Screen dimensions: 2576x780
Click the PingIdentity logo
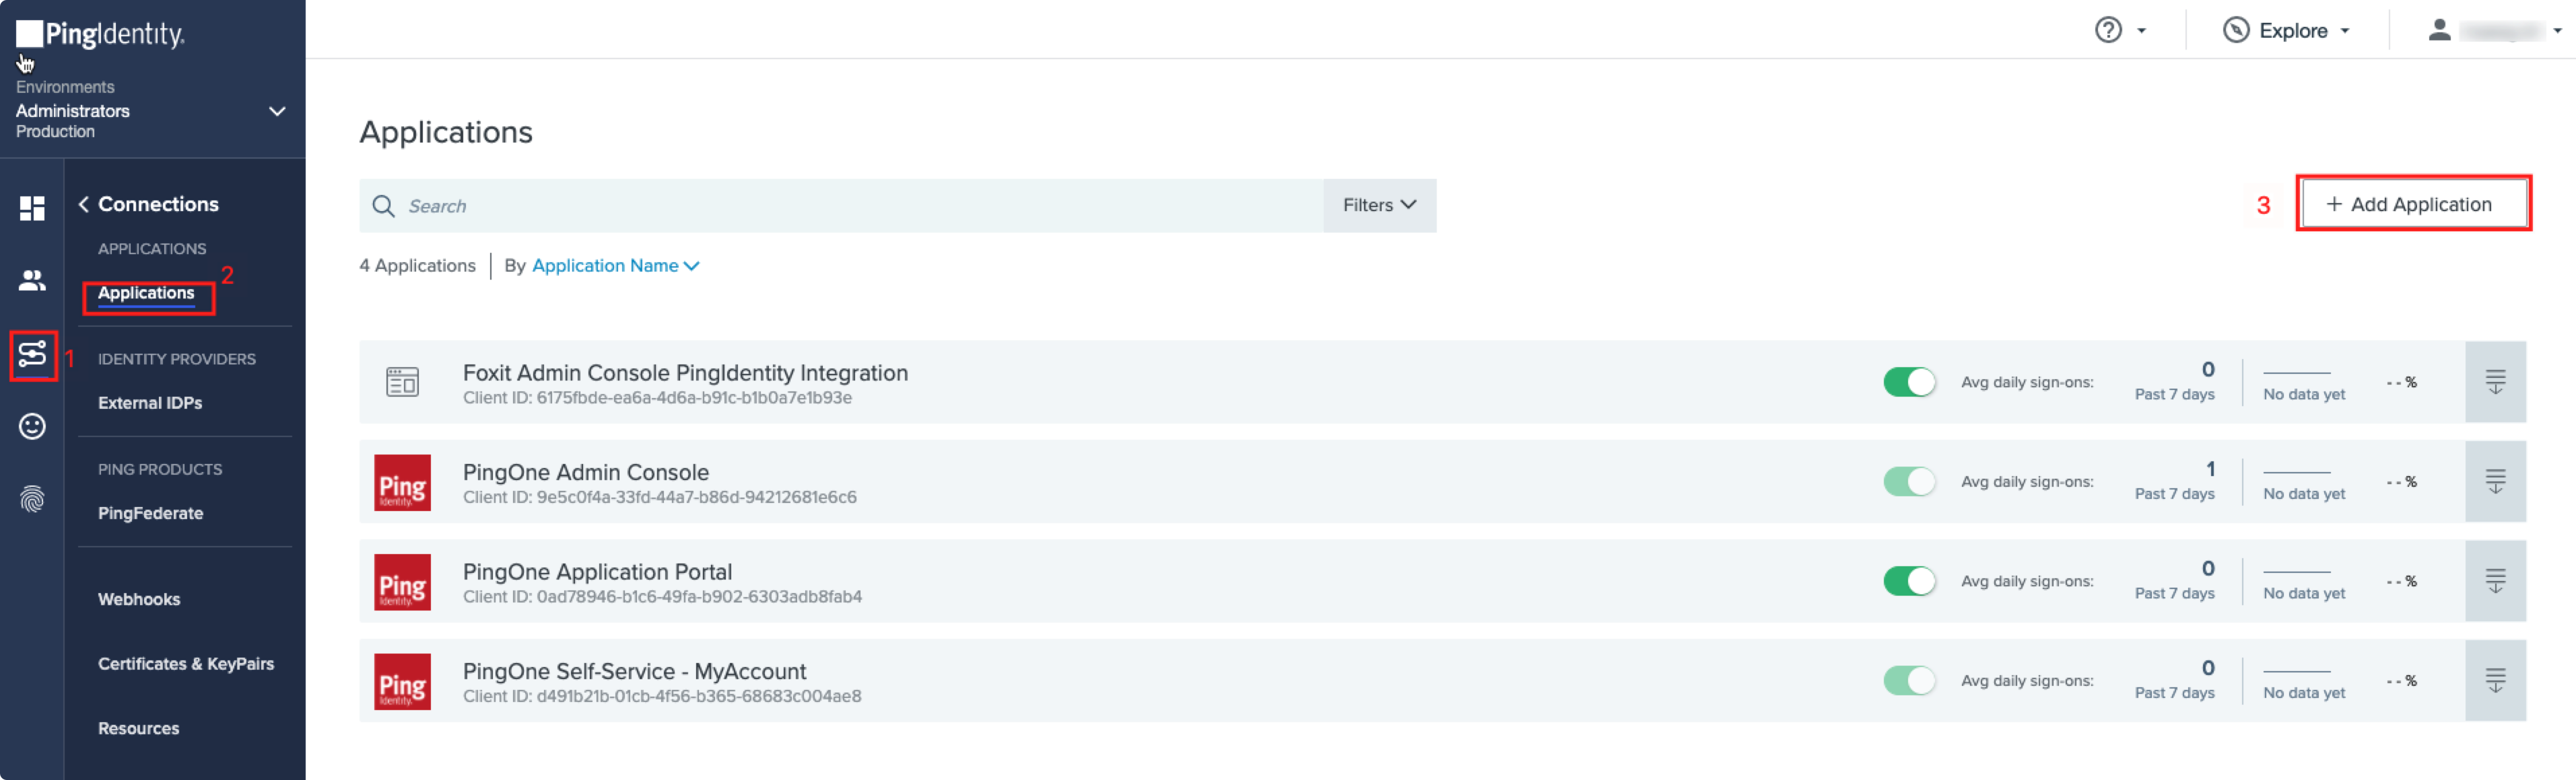pyautogui.click(x=100, y=34)
